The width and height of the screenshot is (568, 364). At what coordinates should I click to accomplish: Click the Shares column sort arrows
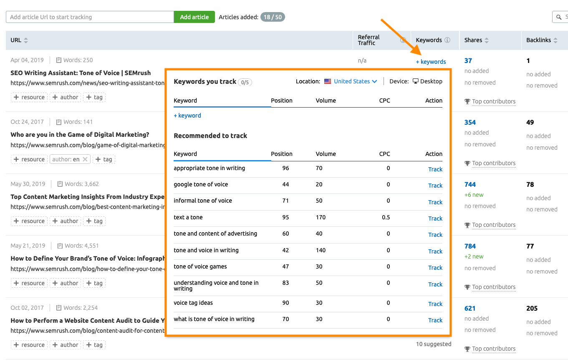tap(486, 40)
